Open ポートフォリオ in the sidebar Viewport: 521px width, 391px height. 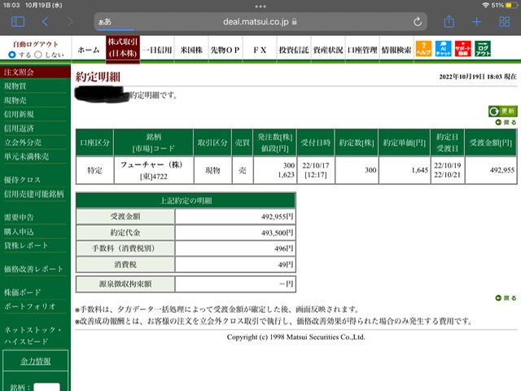click(29, 306)
